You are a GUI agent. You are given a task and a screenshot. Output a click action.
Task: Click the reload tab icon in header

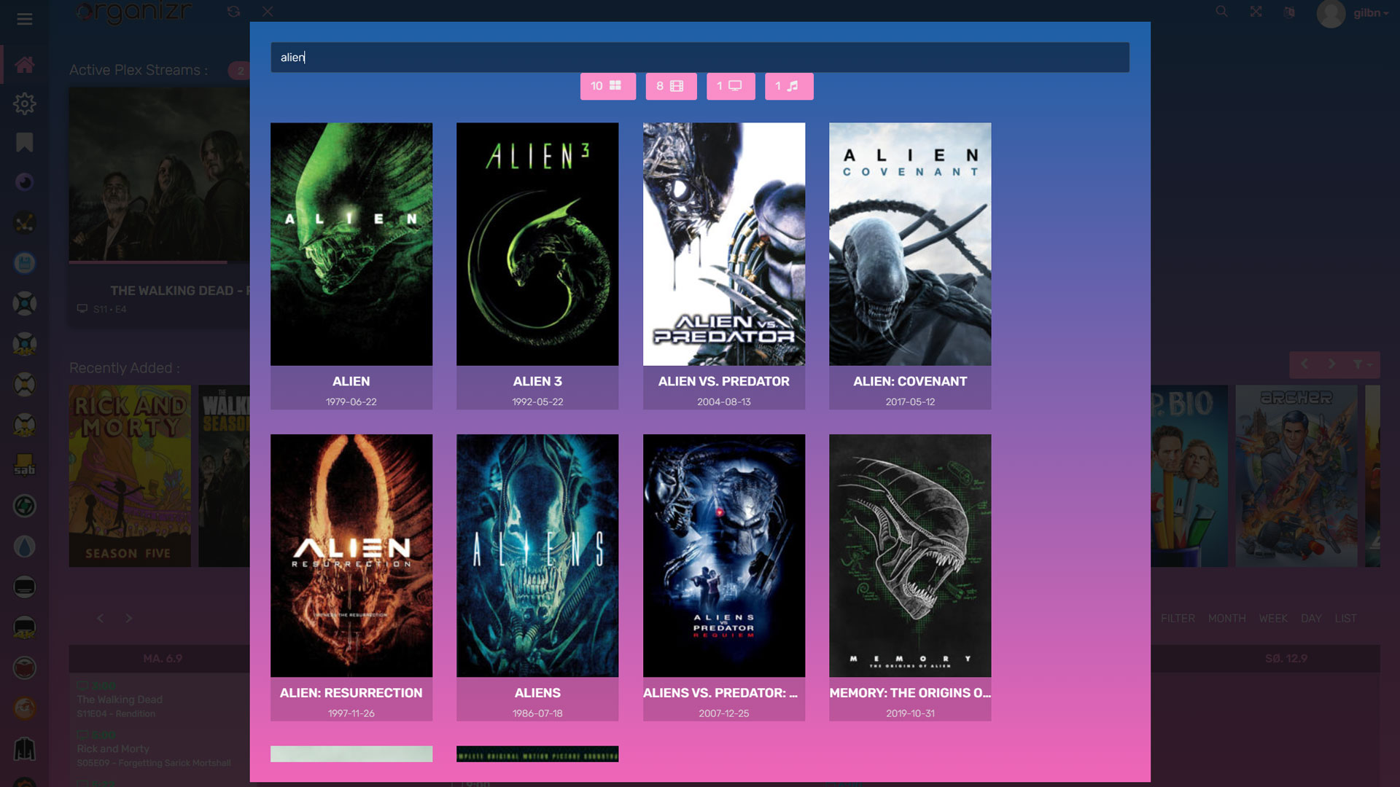(233, 12)
